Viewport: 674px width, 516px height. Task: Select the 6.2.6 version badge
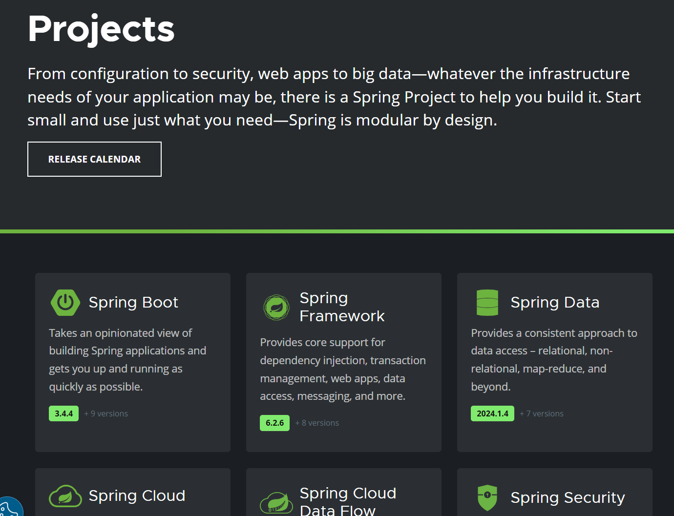tap(274, 423)
